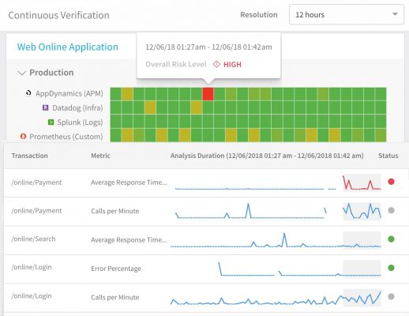Open /online/Search transaction row
Viewport: 409px width, 316px height.
(x=206, y=240)
